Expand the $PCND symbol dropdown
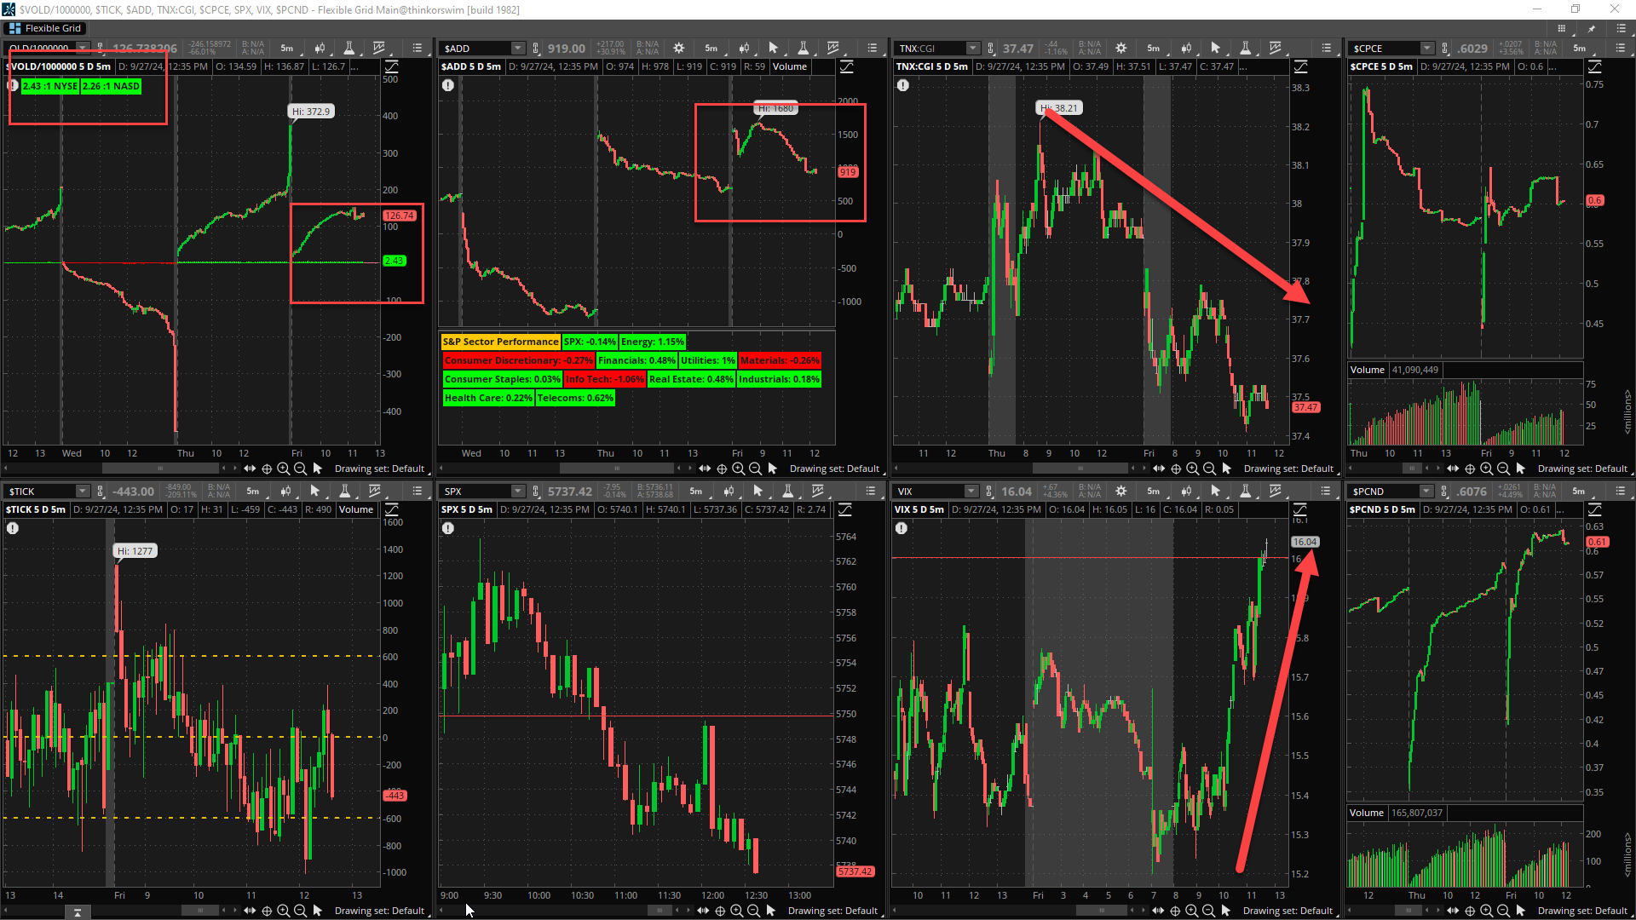The width and height of the screenshot is (1636, 920). pos(1426,492)
